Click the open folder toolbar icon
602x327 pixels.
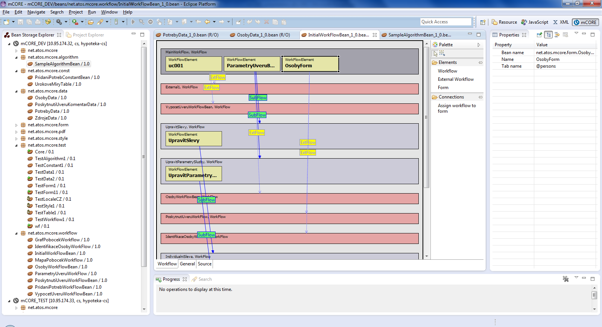tap(91, 22)
